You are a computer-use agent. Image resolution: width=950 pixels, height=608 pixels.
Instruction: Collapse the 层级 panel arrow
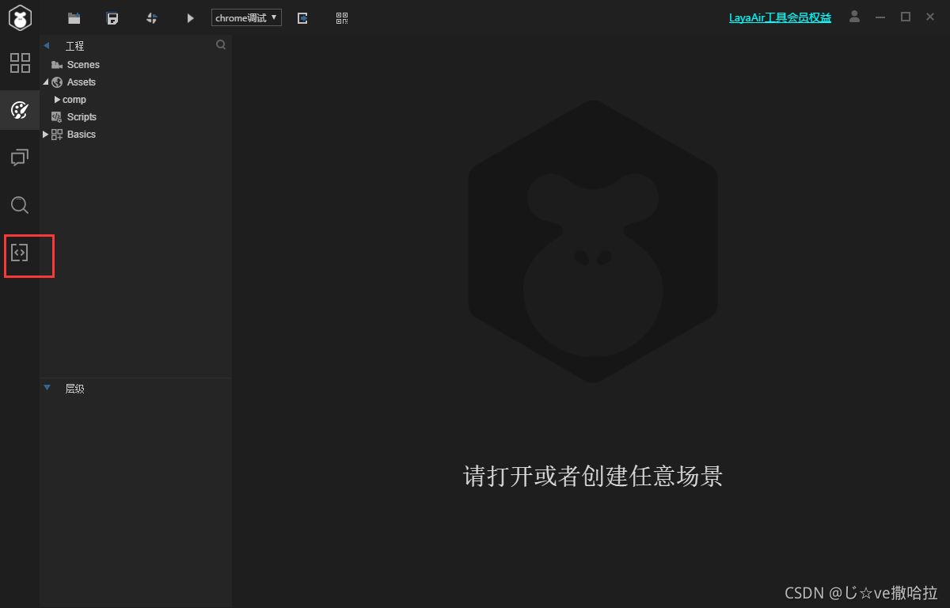pyautogui.click(x=47, y=388)
